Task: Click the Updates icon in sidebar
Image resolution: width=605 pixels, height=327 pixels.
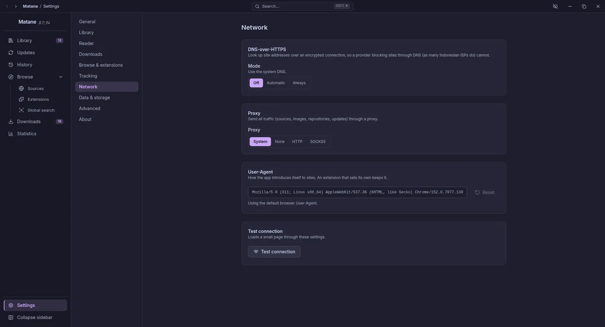Action: (11, 53)
